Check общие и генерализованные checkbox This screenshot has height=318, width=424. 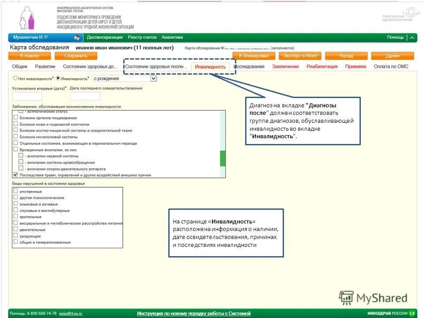16,242
